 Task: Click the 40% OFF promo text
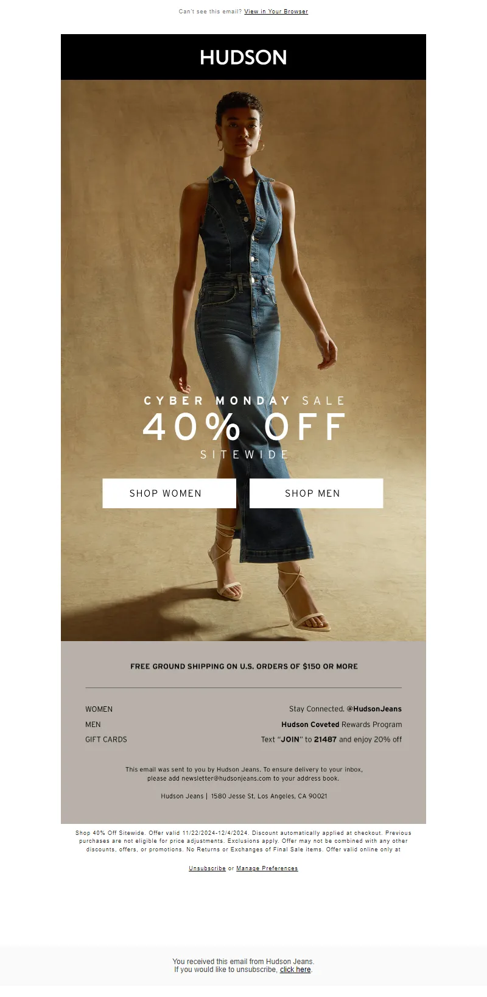pos(244,427)
